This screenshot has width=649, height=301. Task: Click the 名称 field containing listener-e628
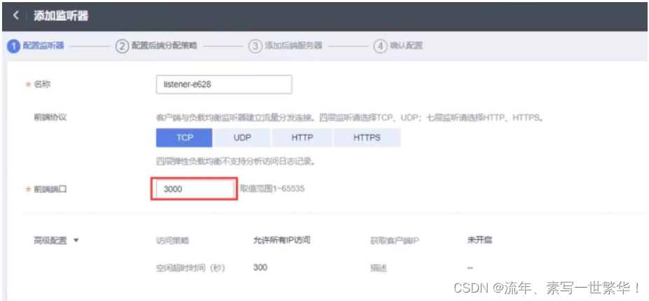[224, 85]
